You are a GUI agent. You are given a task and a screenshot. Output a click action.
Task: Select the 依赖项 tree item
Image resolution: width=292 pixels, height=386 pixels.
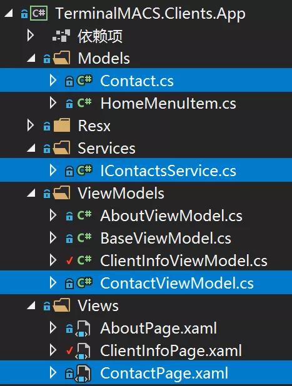100,36
